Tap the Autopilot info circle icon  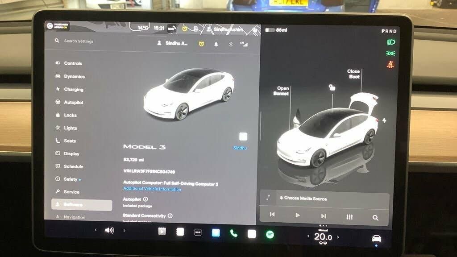point(145,199)
